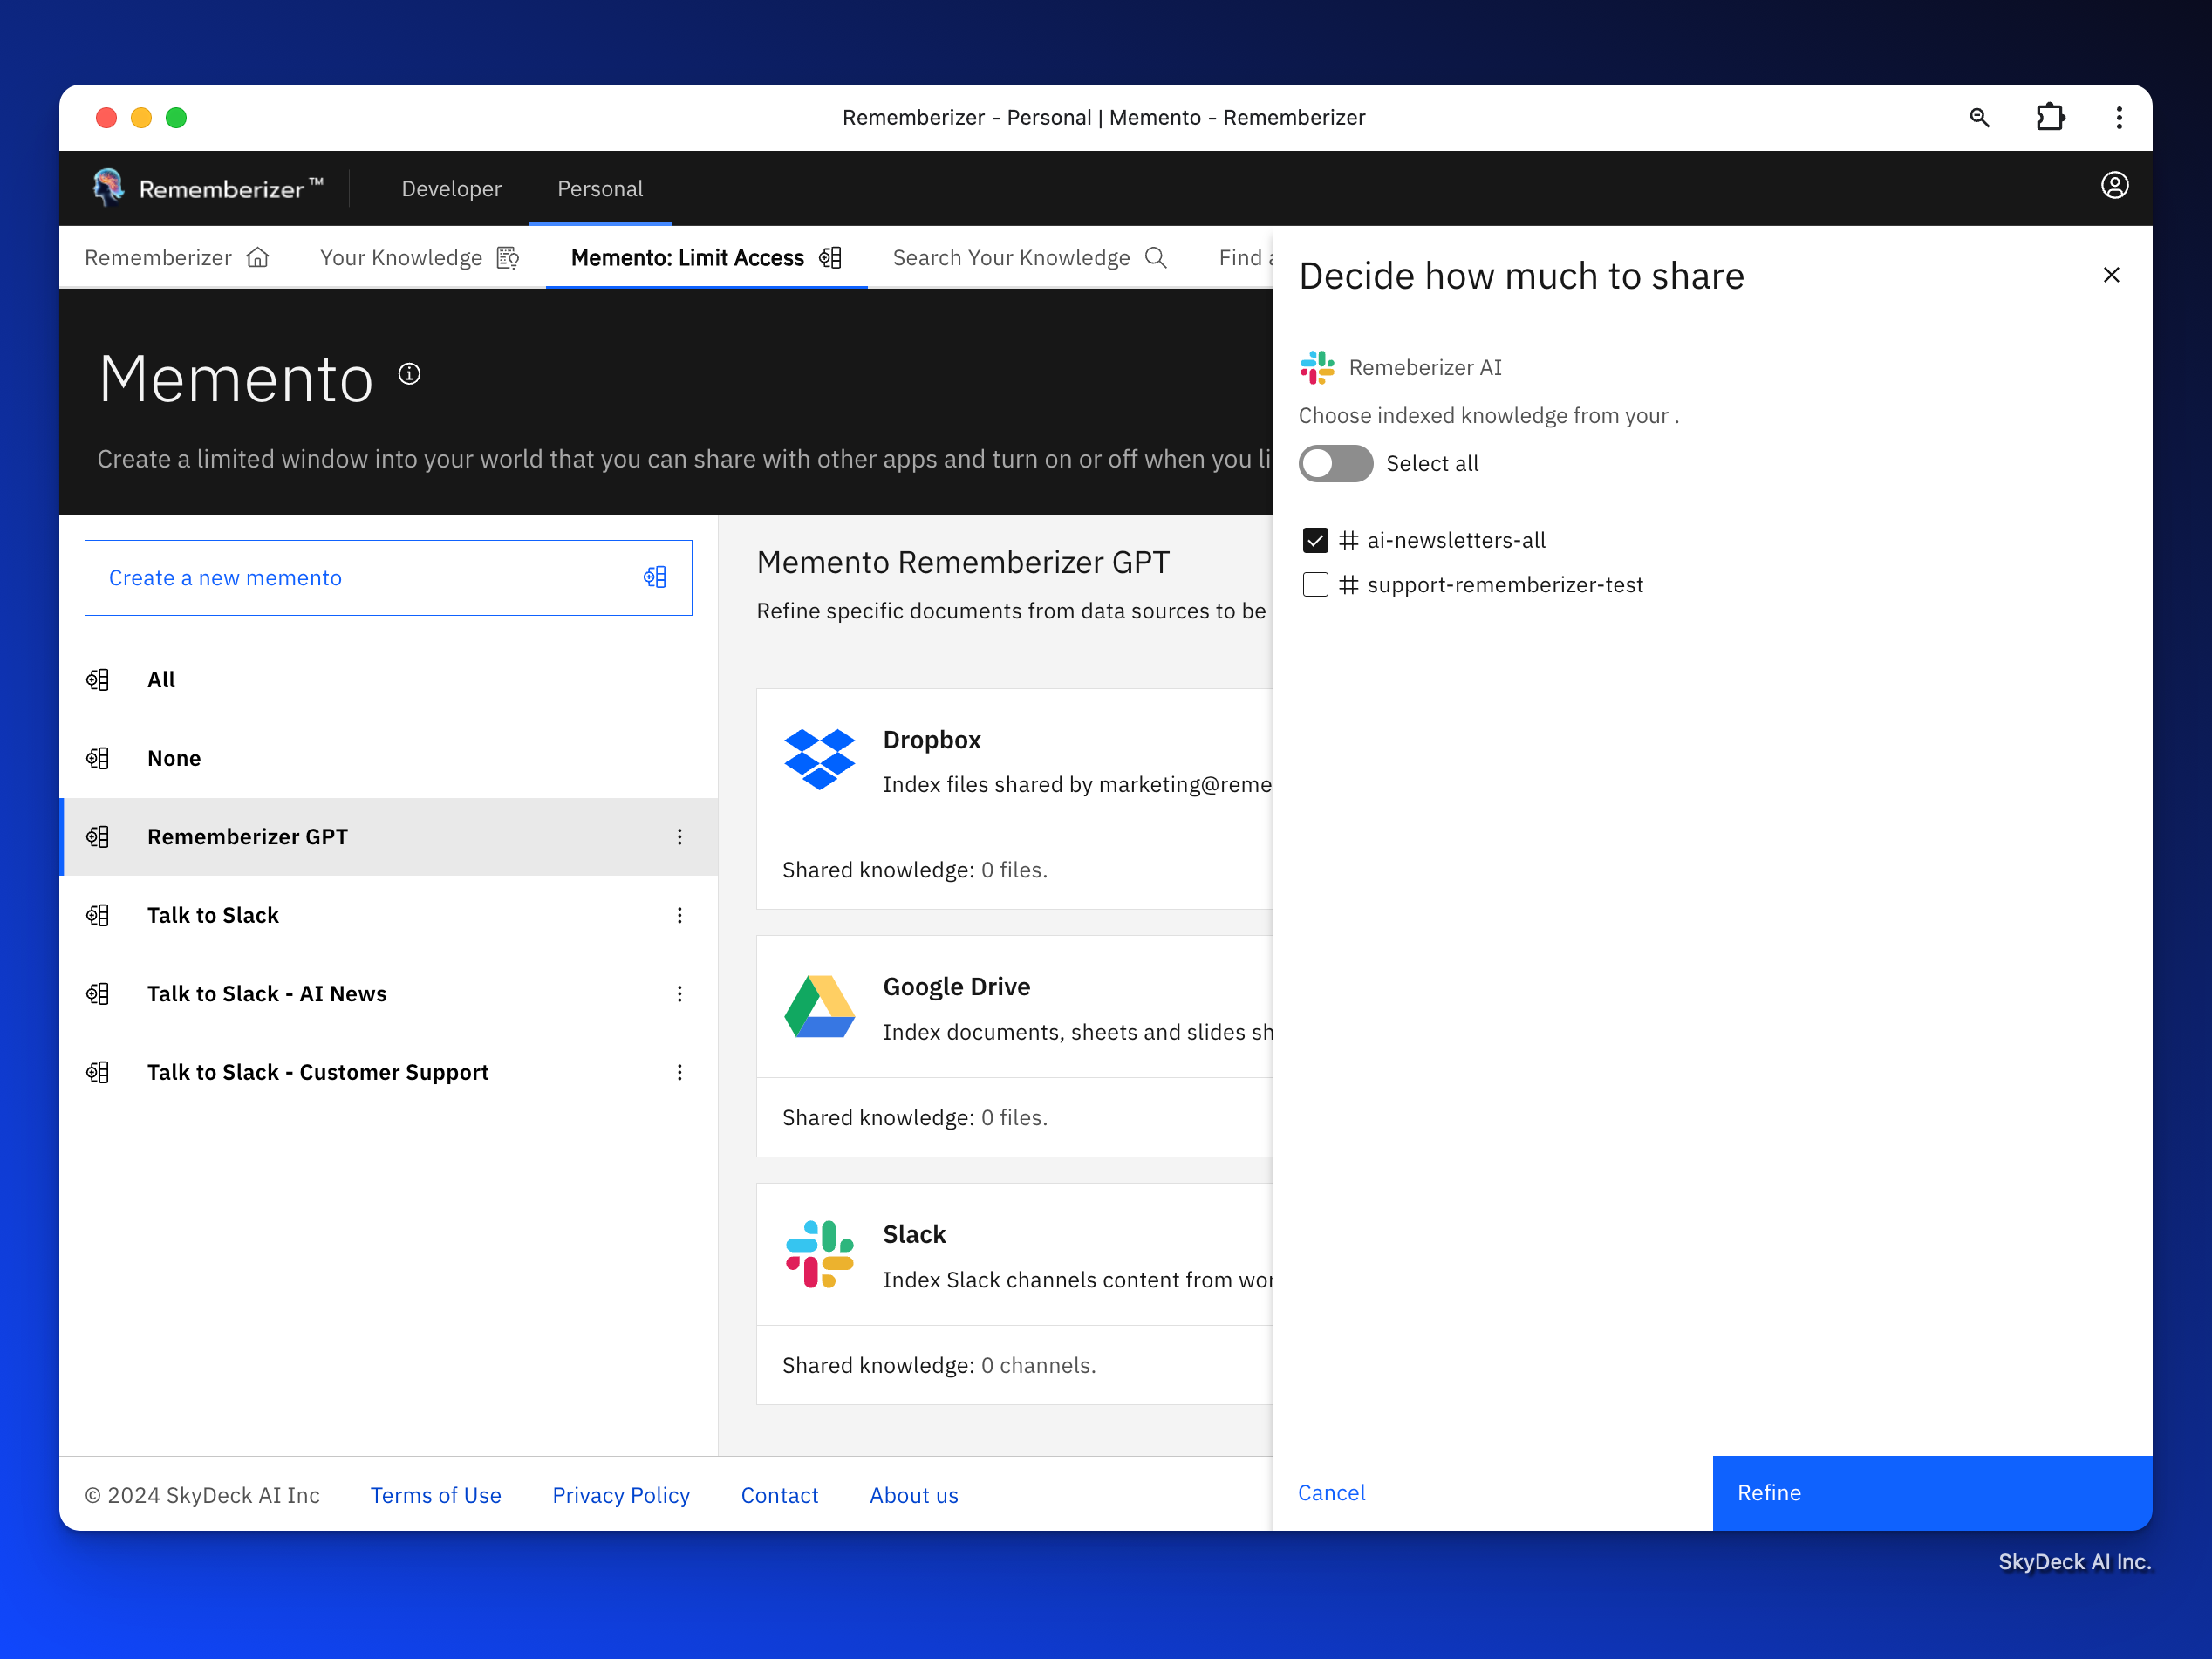Open options menu for Rememberizer GPT memento
The width and height of the screenshot is (2212, 1659).
tap(680, 837)
